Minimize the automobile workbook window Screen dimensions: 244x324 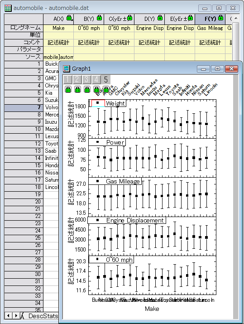tap(205, 8)
